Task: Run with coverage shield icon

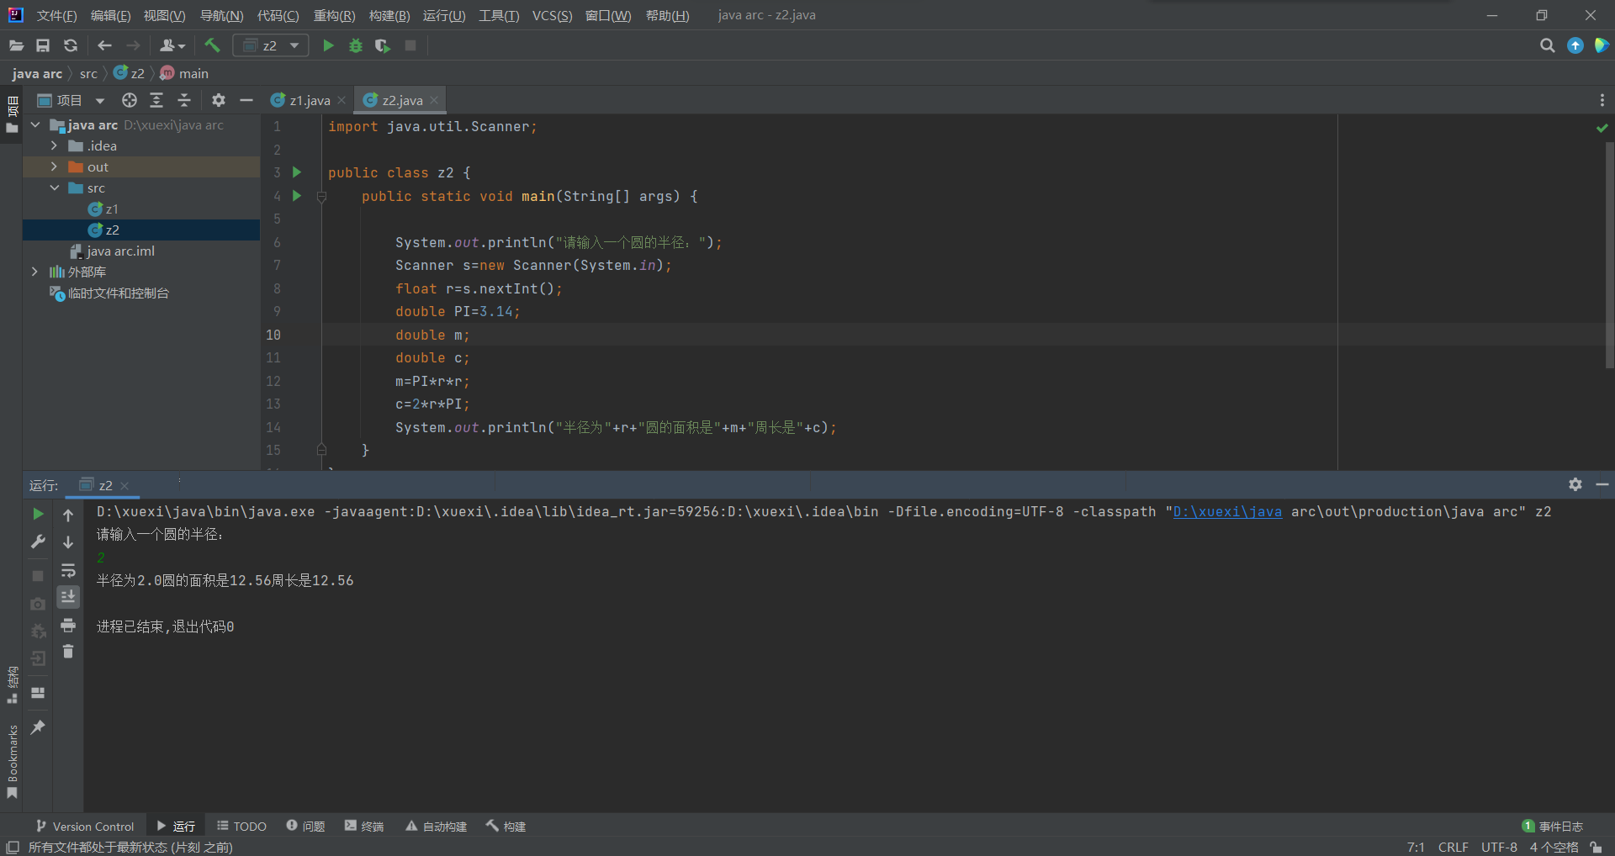Action: tap(383, 45)
